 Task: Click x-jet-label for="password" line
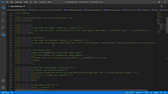click(x=61, y=40)
